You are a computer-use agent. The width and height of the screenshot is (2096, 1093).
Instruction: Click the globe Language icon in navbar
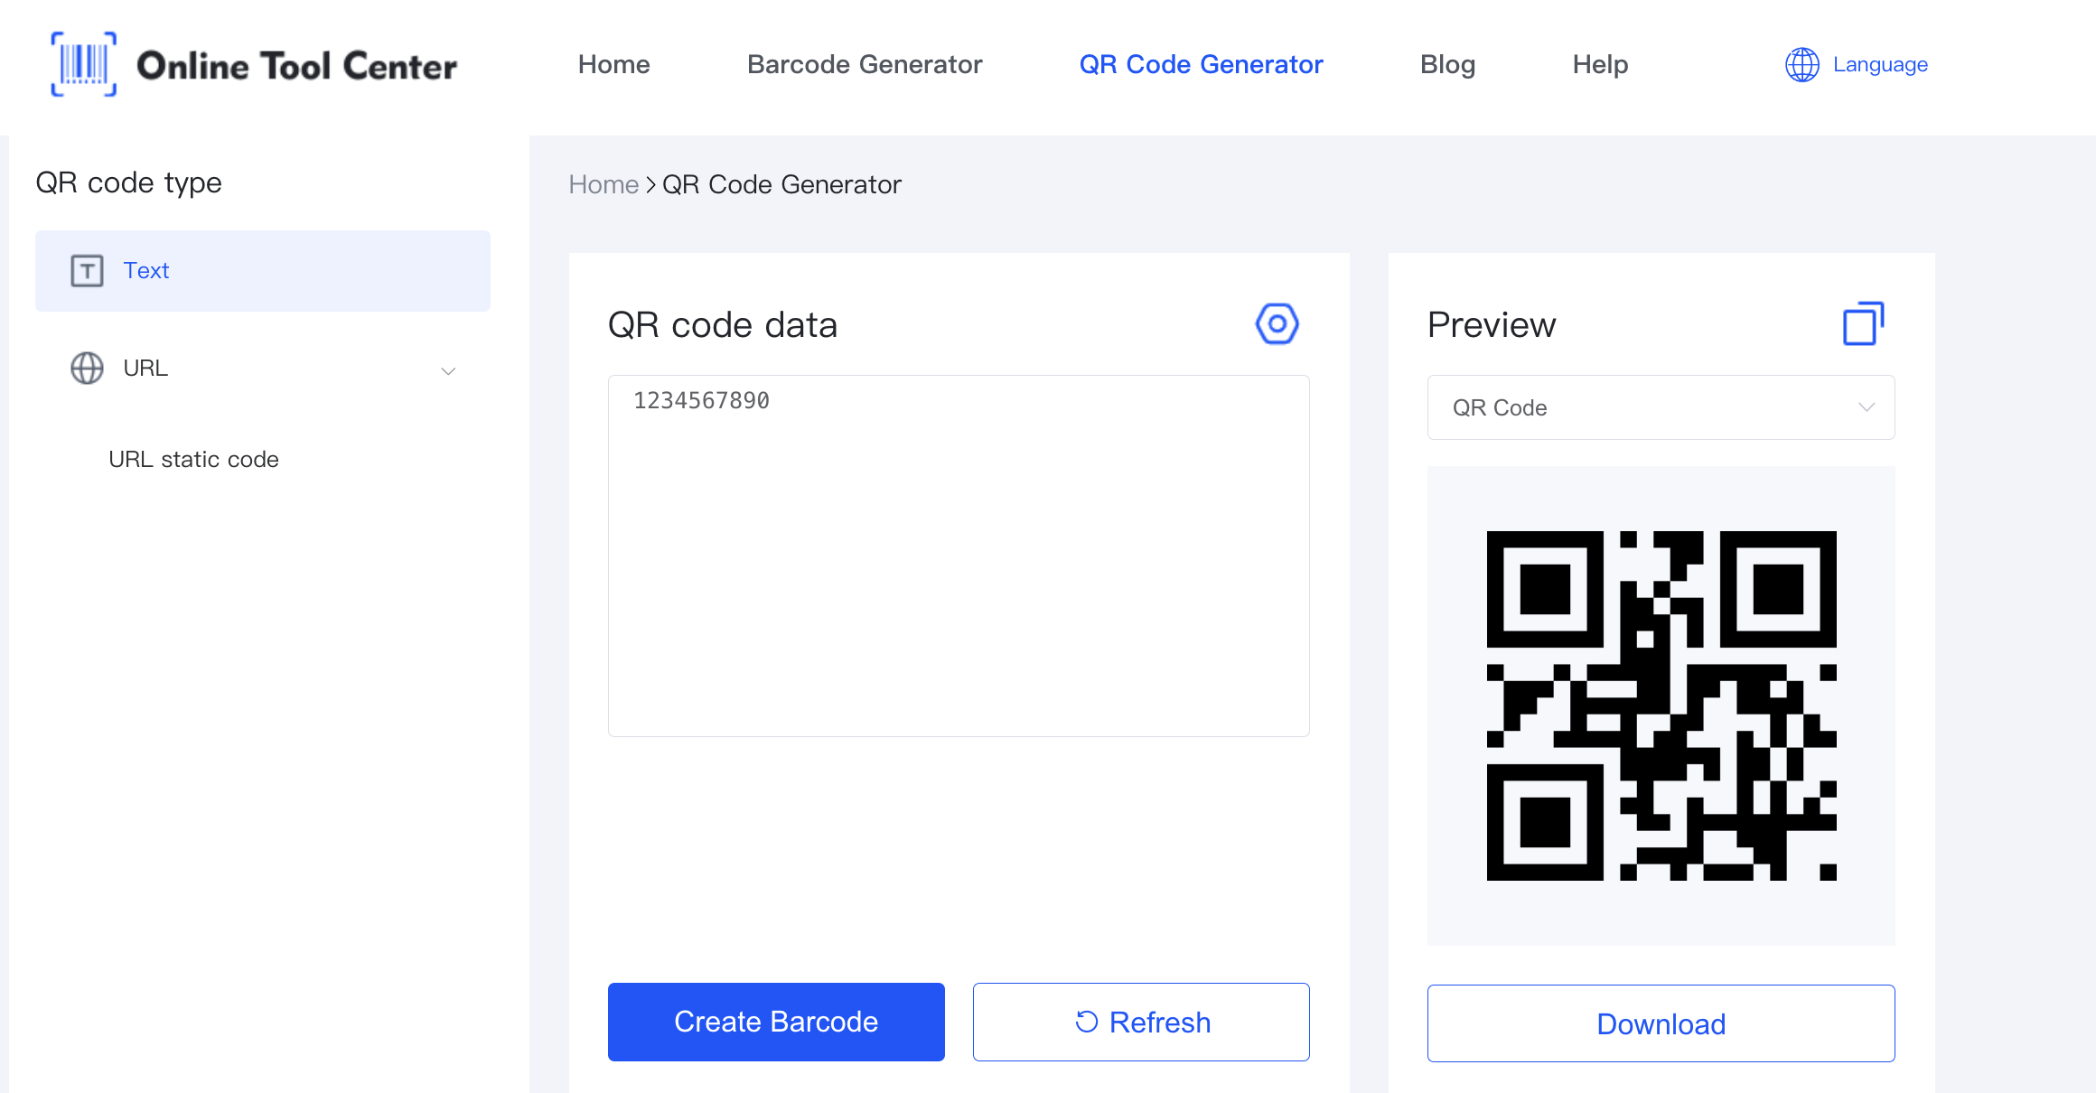(1801, 64)
